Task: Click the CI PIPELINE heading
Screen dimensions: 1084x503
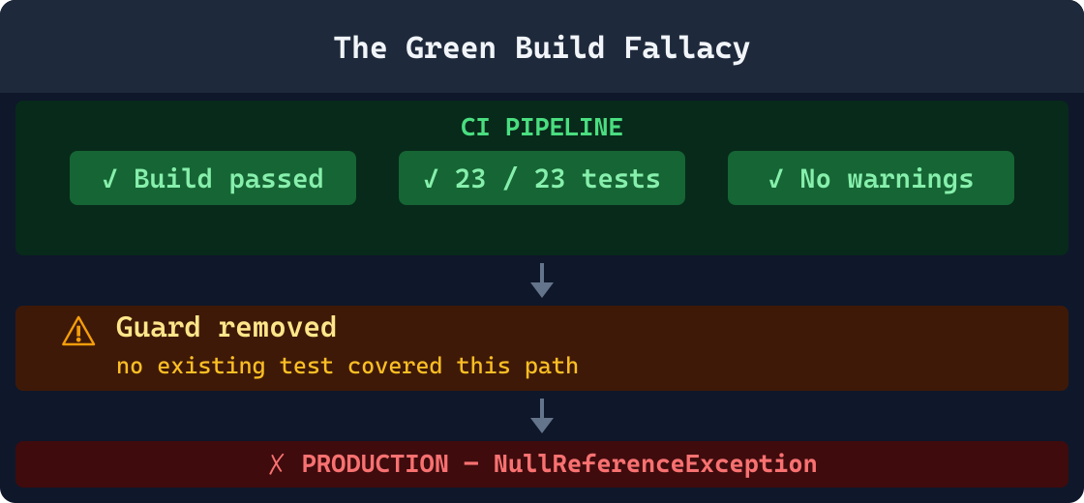Action: (542, 128)
